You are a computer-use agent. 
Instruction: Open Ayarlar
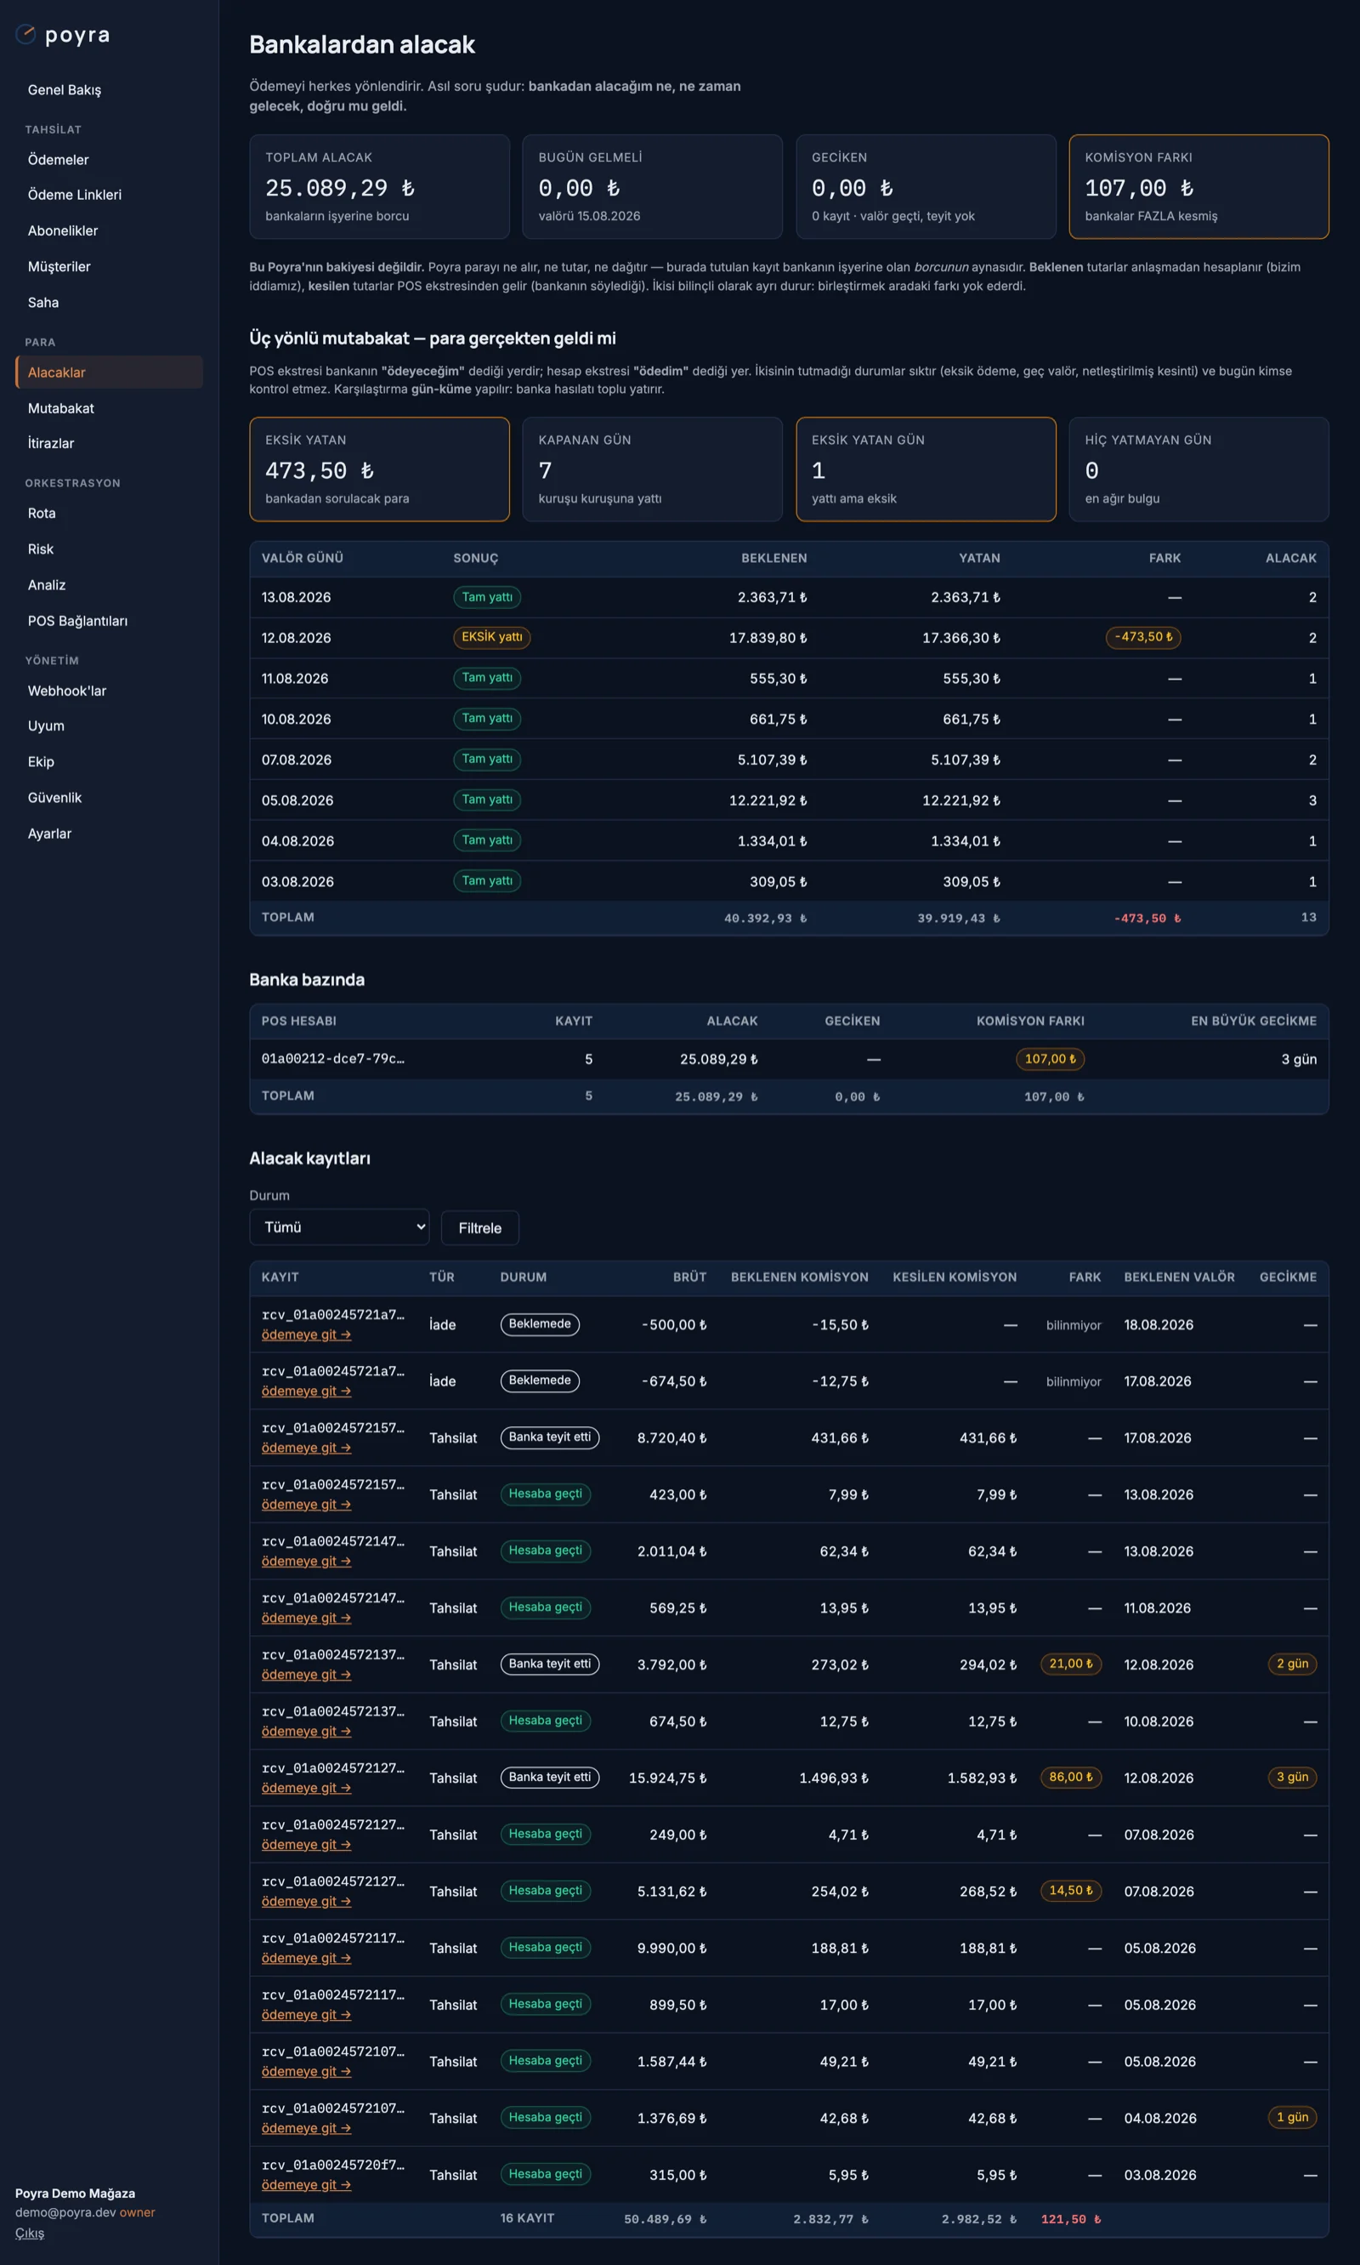pyautogui.click(x=48, y=834)
